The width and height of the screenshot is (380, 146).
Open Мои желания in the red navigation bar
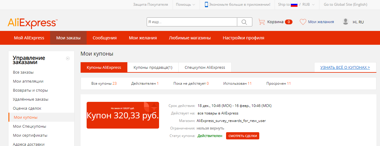pyautogui.click(x=143, y=38)
